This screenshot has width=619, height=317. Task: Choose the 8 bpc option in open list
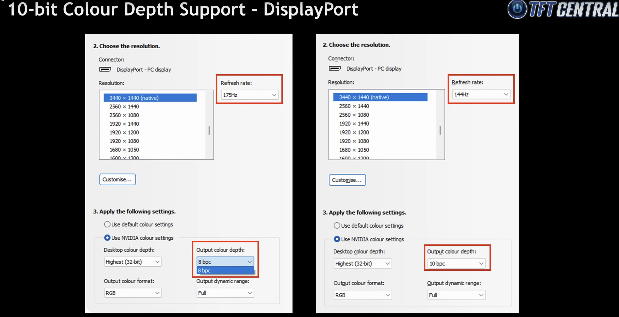tap(225, 271)
